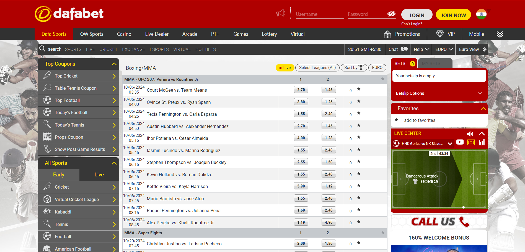Open the India flag language selector
525x252 pixels.
click(481, 14)
